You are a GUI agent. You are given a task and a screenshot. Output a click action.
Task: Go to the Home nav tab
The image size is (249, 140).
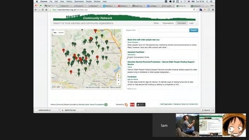156,23
